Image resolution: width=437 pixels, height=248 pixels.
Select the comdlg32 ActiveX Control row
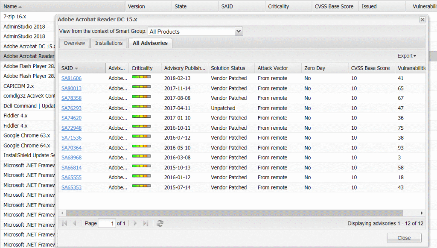pos(29,96)
